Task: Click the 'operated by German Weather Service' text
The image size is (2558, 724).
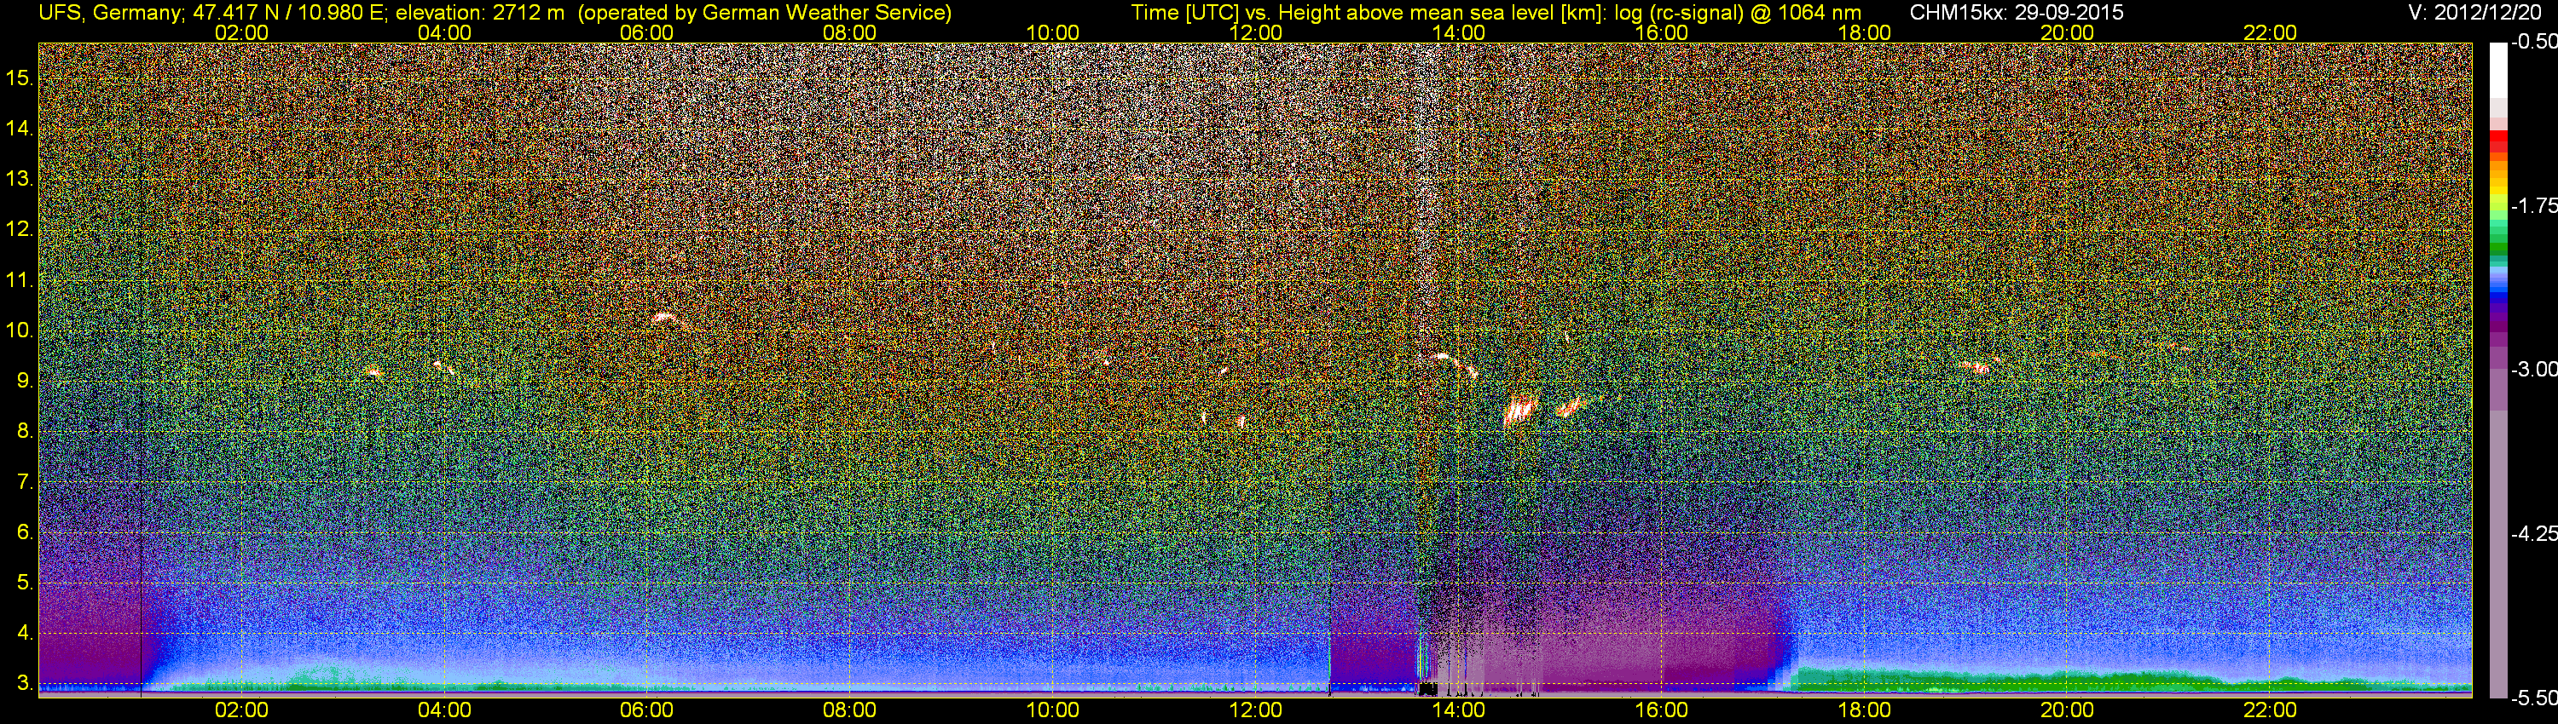Action: click(765, 13)
